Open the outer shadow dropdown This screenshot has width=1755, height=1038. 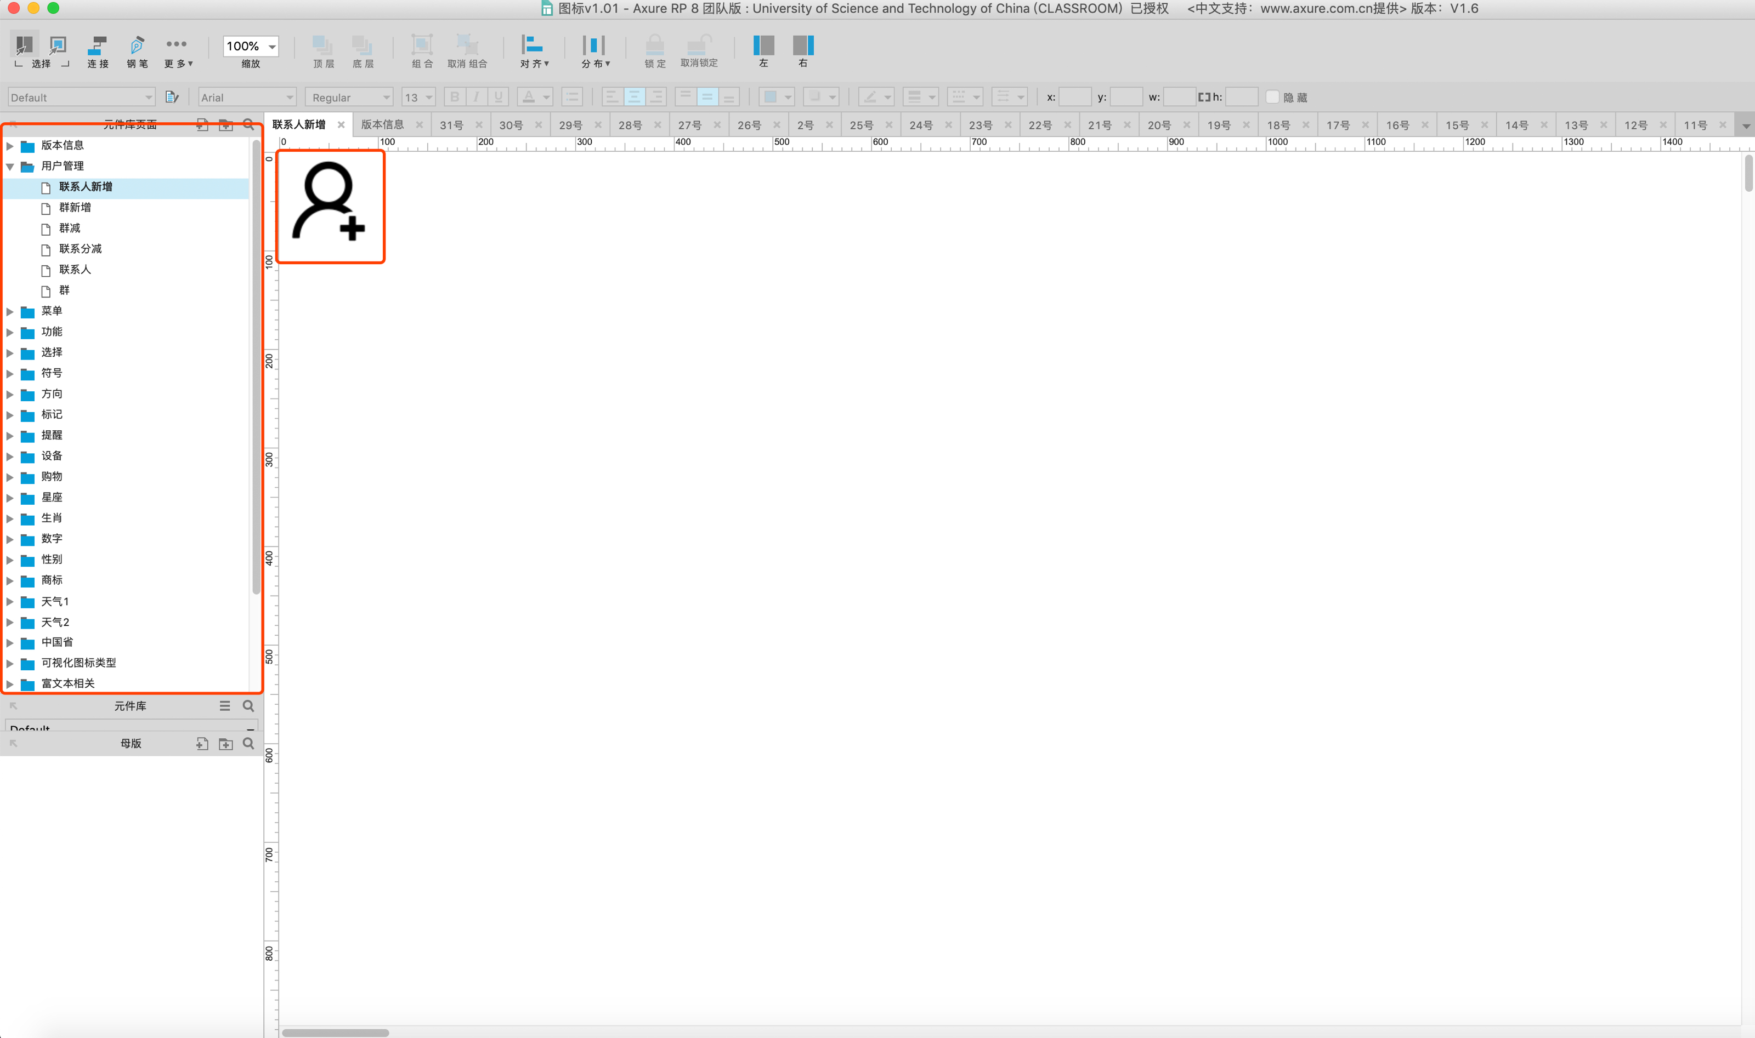821,97
